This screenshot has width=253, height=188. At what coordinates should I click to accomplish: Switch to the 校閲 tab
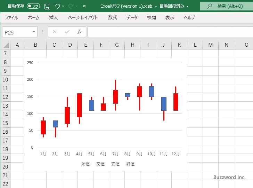point(152,17)
